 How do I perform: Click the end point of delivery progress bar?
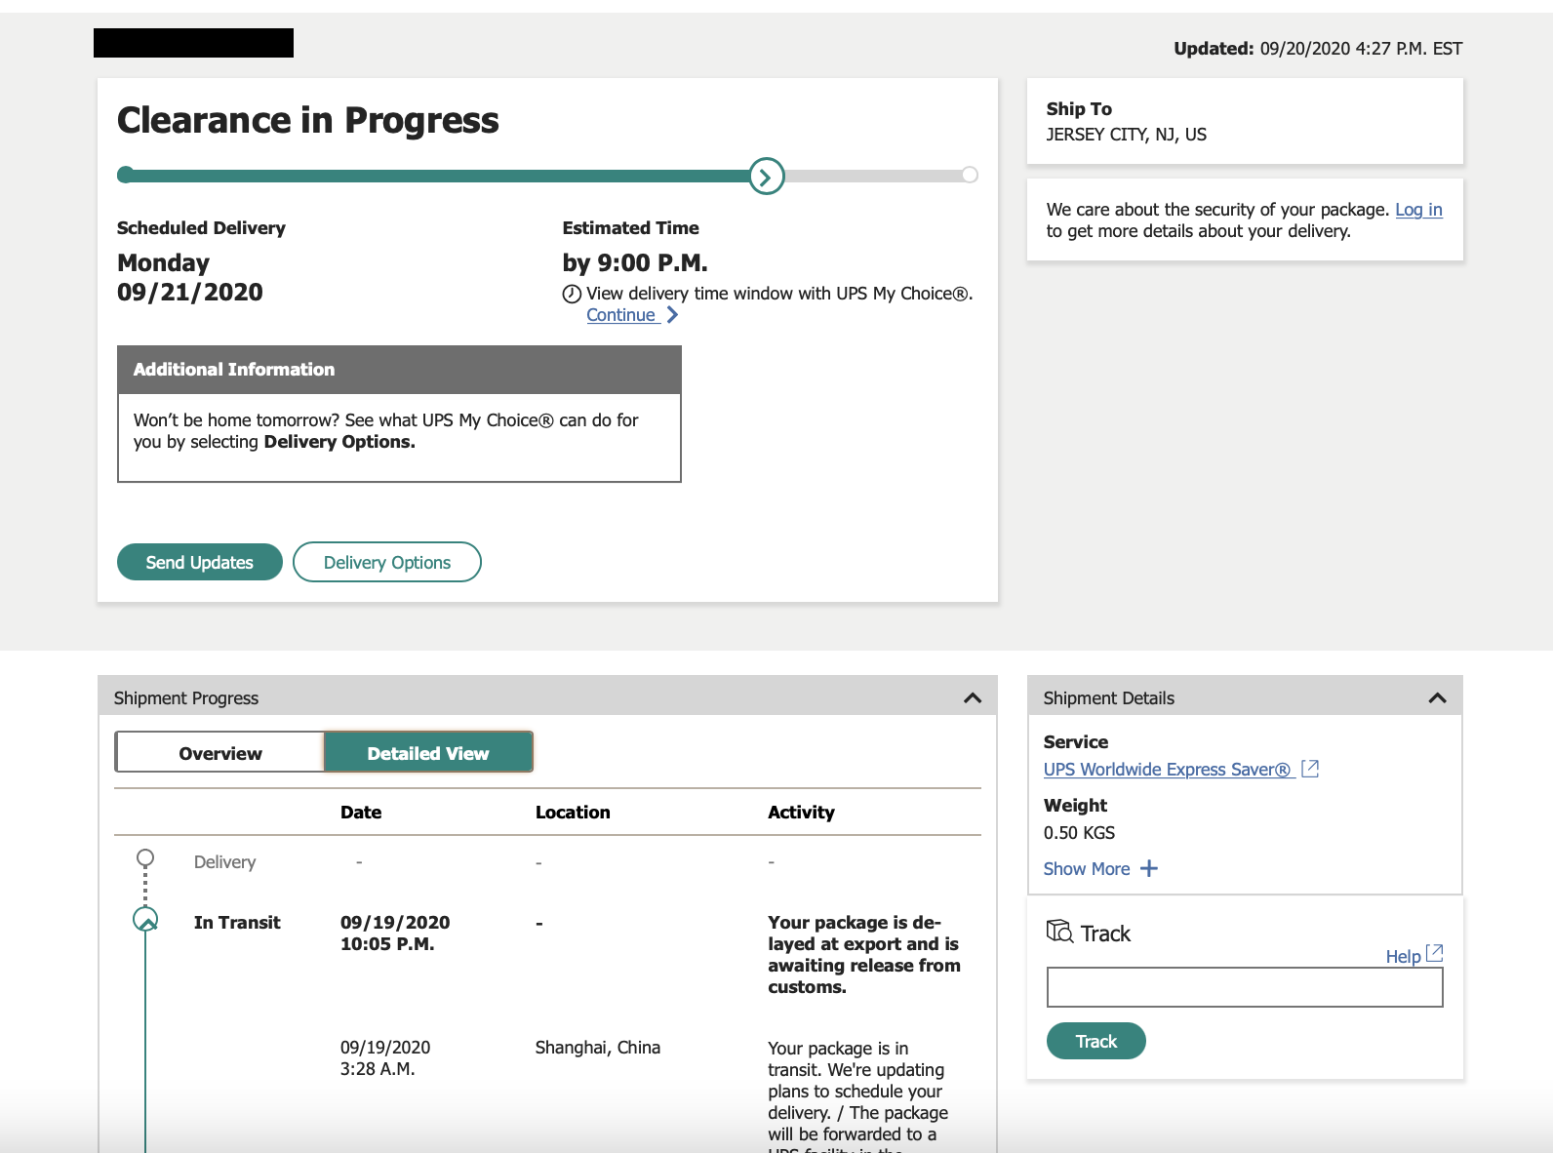pos(970,175)
